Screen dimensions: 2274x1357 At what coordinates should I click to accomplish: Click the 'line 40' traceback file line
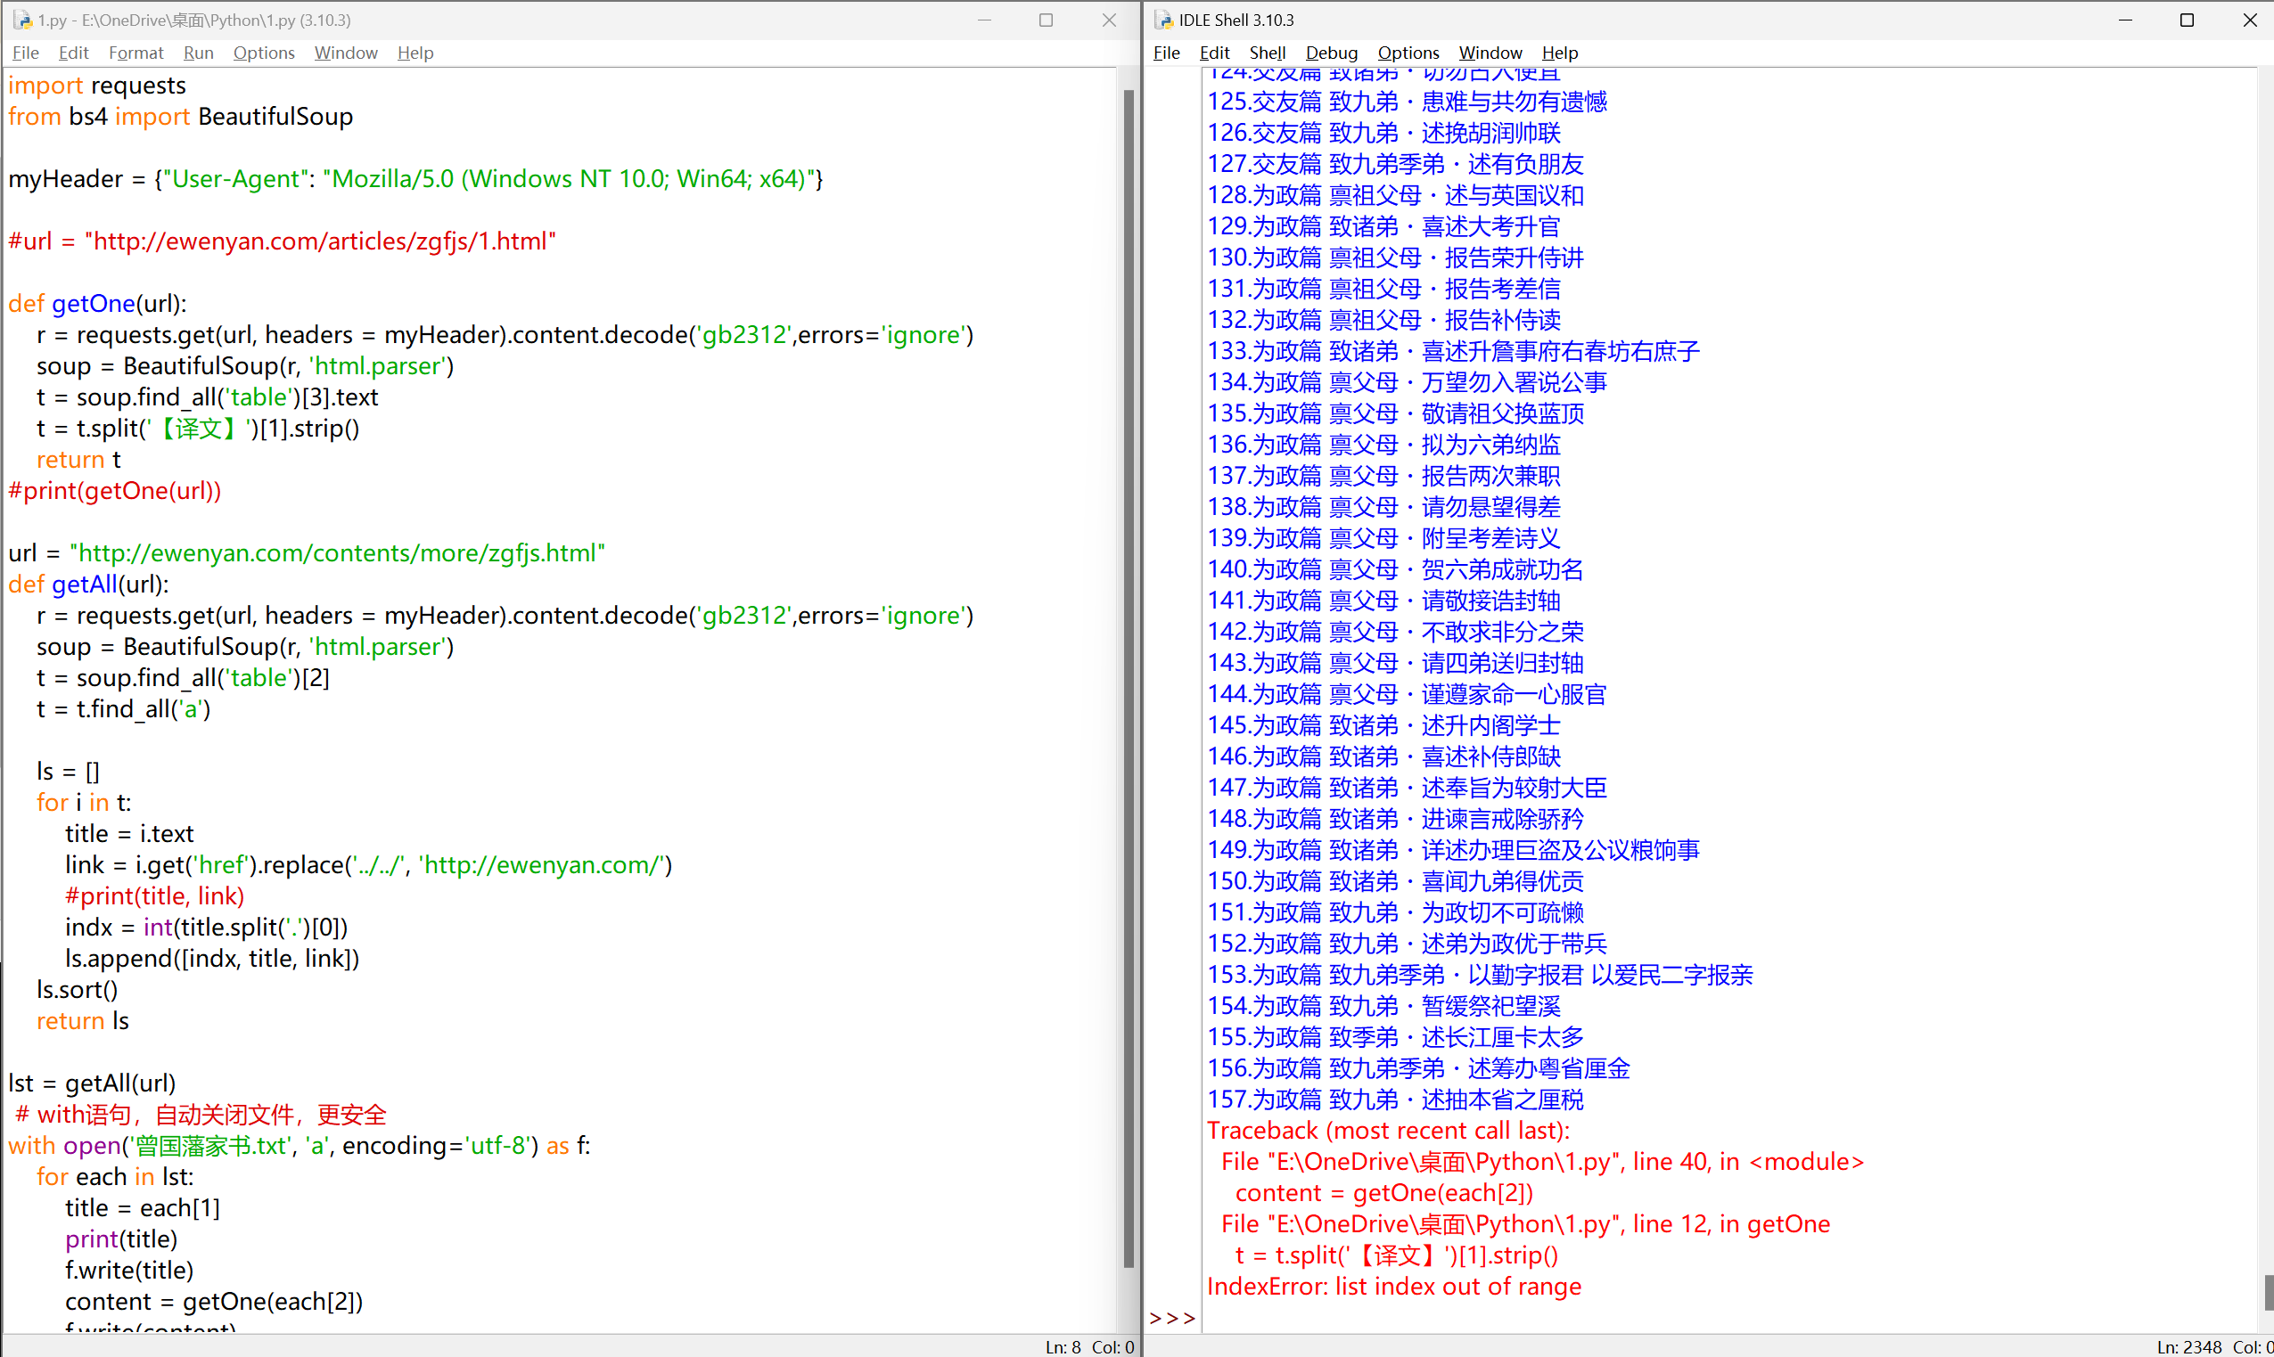click(x=1541, y=1161)
